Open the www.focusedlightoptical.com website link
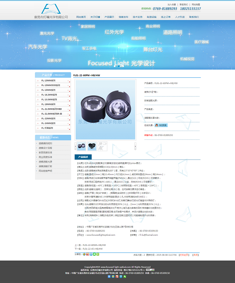235x283 pixels. click(100, 235)
